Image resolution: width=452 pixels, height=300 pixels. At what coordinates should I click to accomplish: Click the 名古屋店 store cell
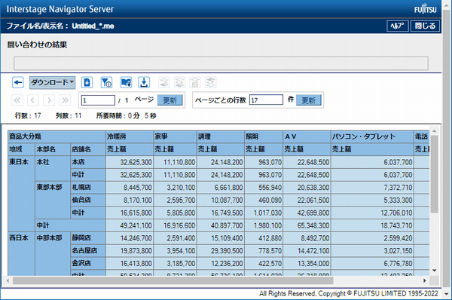pos(88,251)
